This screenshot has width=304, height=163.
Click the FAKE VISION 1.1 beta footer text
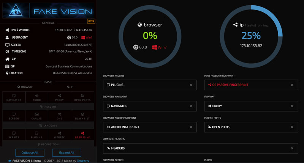click(x=27, y=161)
